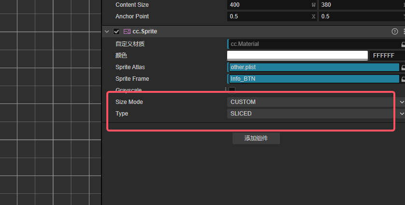Click the Content Size height field
Image resolution: width=405 pixels, height=205 pixels.
click(360, 5)
